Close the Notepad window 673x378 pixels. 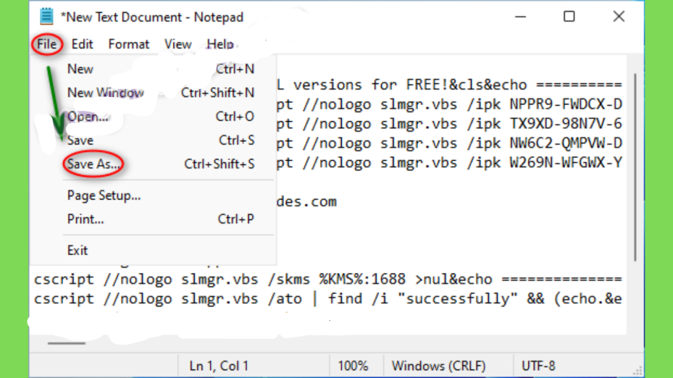(618, 16)
